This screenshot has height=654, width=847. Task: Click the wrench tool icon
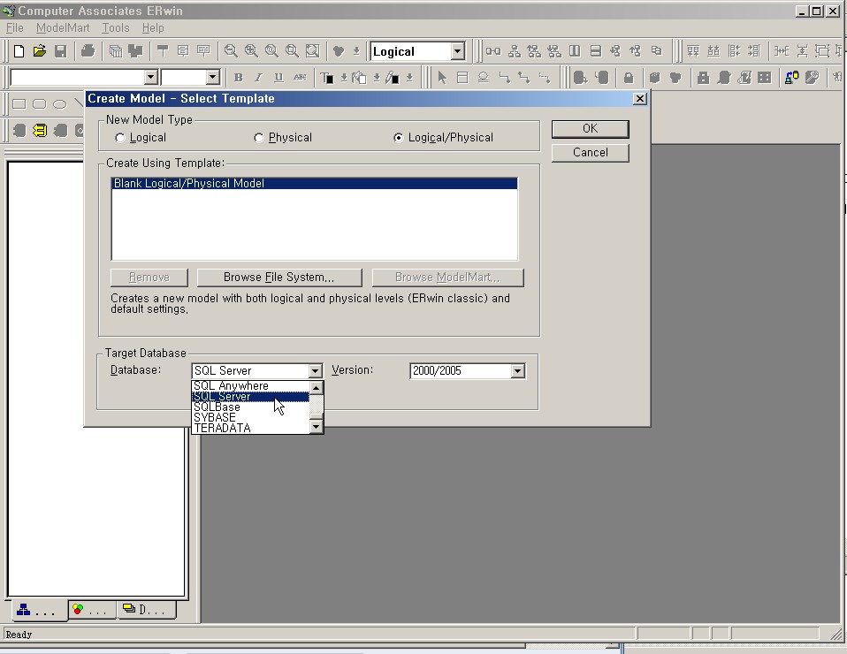click(x=812, y=78)
